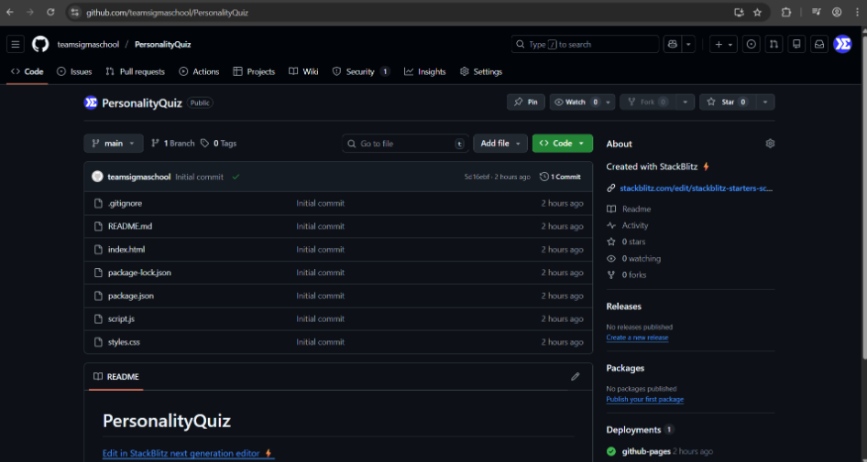Expand the Add file dropdown

[x=499, y=144]
